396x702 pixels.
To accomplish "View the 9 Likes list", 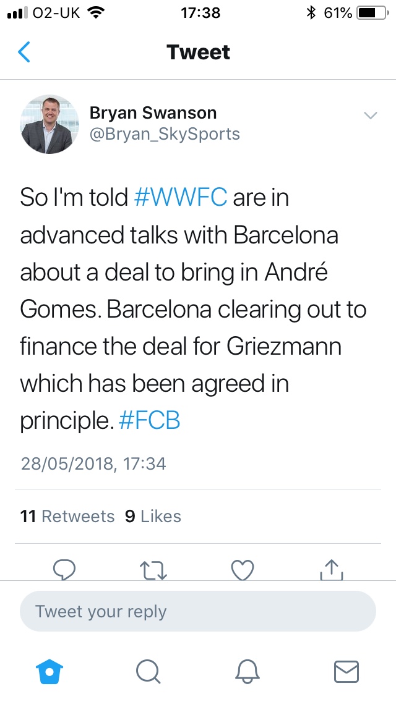I will [153, 517].
